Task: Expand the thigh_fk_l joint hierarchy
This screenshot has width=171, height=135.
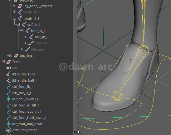Action: (x=14, y=12)
